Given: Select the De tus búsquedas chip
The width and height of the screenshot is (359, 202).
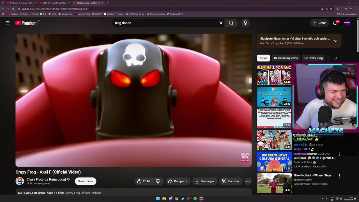Looking at the screenshot, I should point(286,58).
